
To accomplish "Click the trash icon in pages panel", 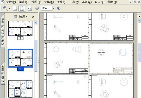I will tap(15, 17).
